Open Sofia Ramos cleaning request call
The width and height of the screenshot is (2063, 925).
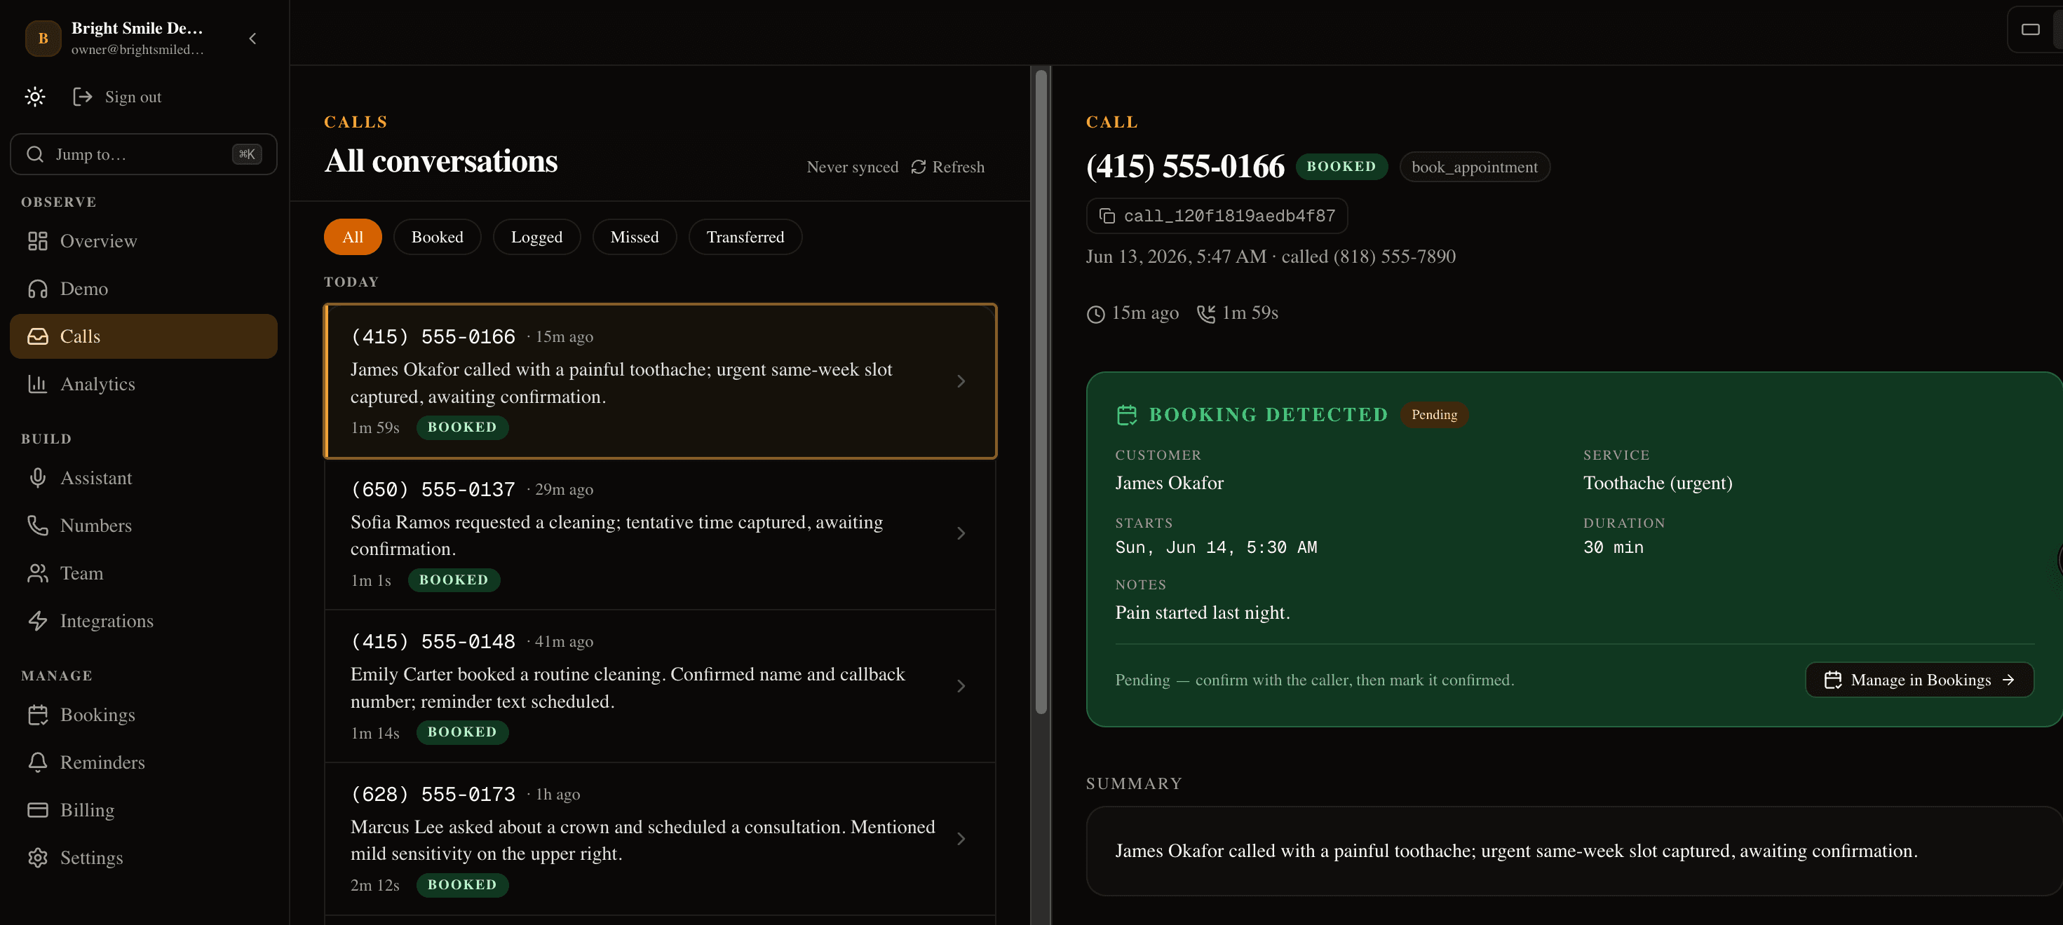click(660, 534)
